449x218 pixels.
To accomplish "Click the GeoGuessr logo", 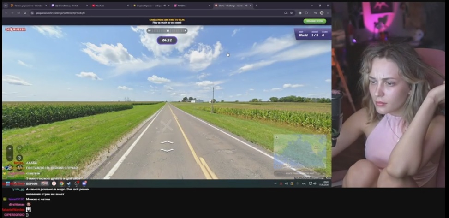I will click(16, 29).
